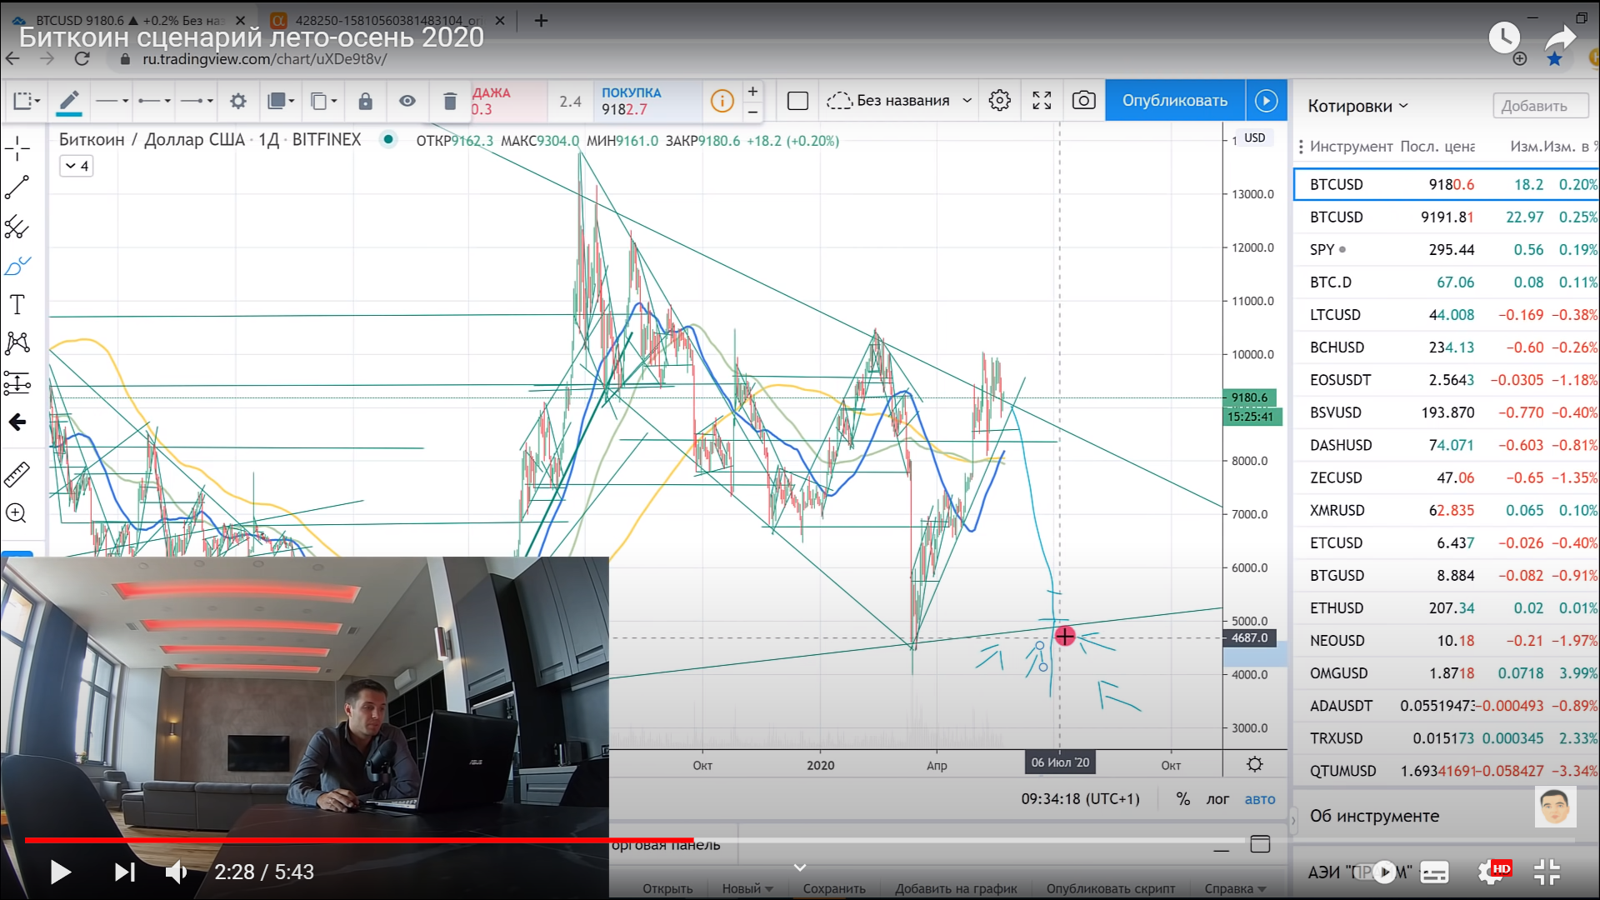Select the trend line tool

pos(17,187)
